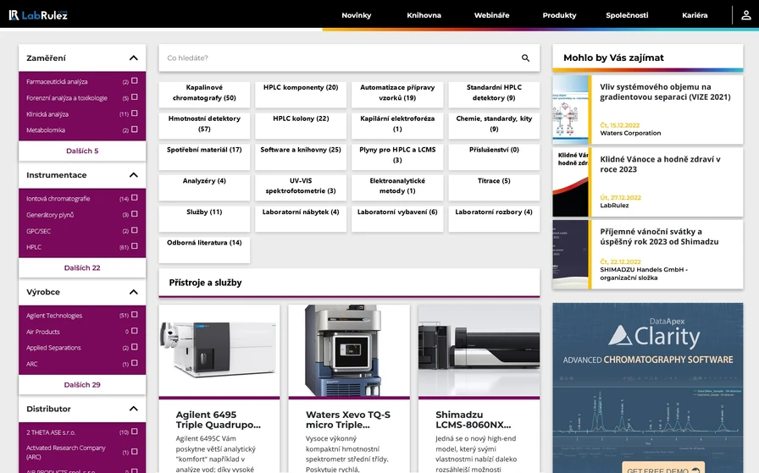Check the HPLC instrumentation checkbox
The width and height of the screenshot is (759, 473).
135,246
